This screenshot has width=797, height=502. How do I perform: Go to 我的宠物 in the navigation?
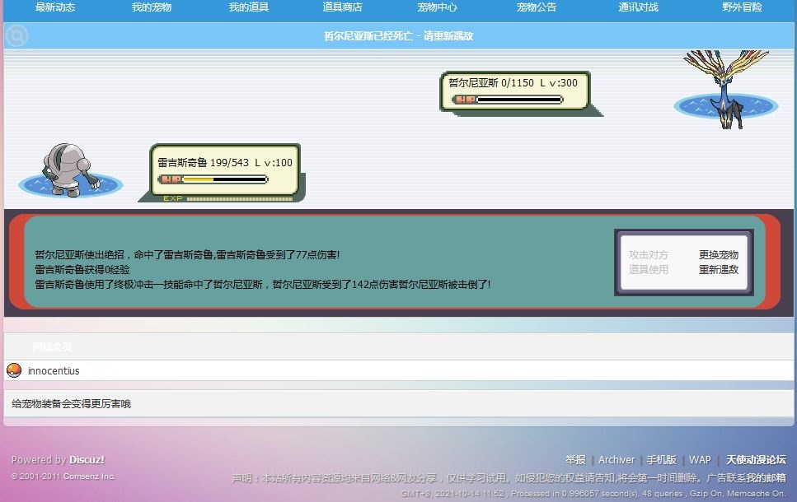(152, 7)
